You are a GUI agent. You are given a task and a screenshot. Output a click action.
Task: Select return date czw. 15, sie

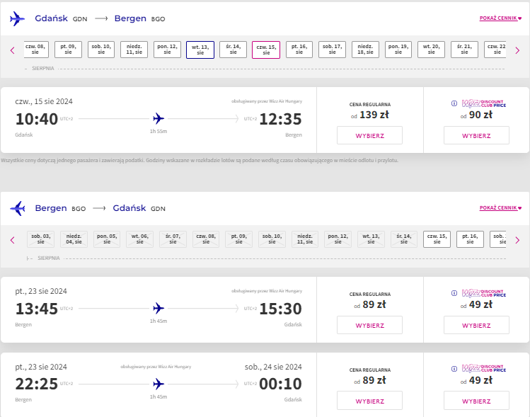(437, 239)
